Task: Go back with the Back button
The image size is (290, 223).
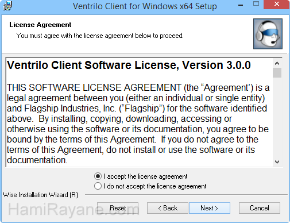Action: click(168, 208)
